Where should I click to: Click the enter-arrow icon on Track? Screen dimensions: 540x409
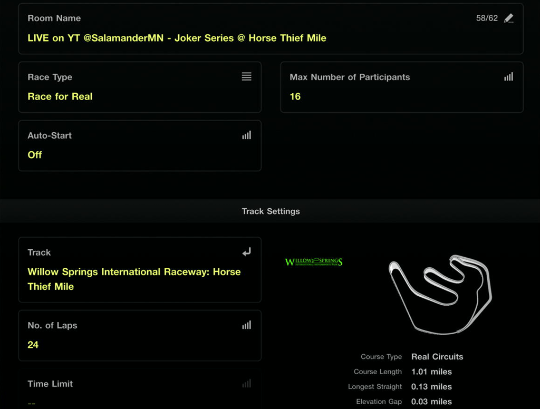click(247, 252)
